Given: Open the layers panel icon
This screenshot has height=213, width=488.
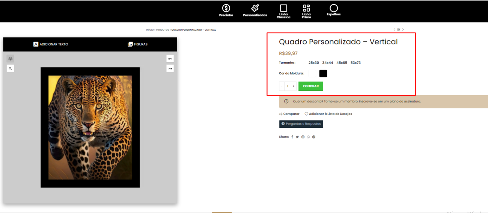Looking at the screenshot, I should click(x=11, y=58).
